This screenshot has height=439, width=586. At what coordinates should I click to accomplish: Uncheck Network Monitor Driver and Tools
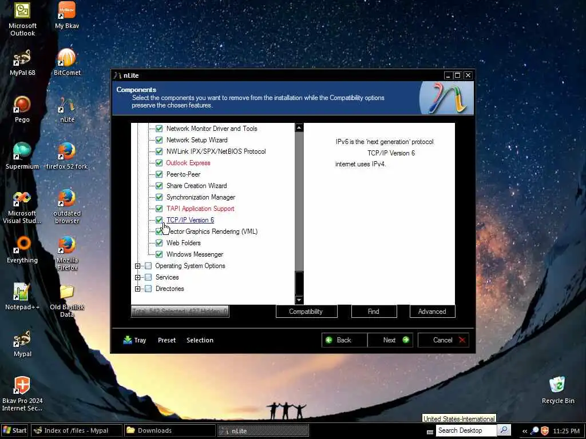coord(159,129)
